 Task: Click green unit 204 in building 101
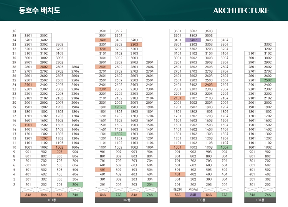pos(75,184)
